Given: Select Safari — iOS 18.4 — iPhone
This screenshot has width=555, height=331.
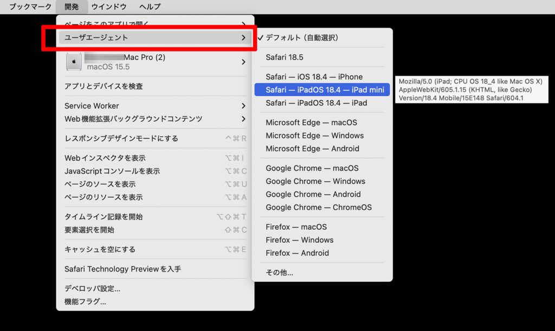Looking at the screenshot, I should [322, 77].
